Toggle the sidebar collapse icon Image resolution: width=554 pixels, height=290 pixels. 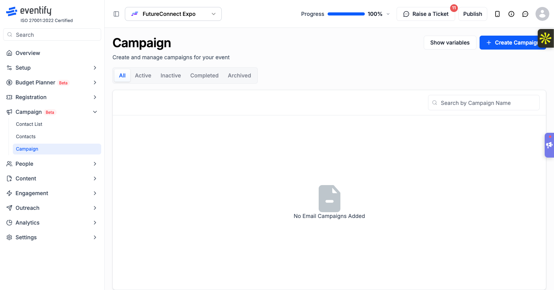coord(116,14)
